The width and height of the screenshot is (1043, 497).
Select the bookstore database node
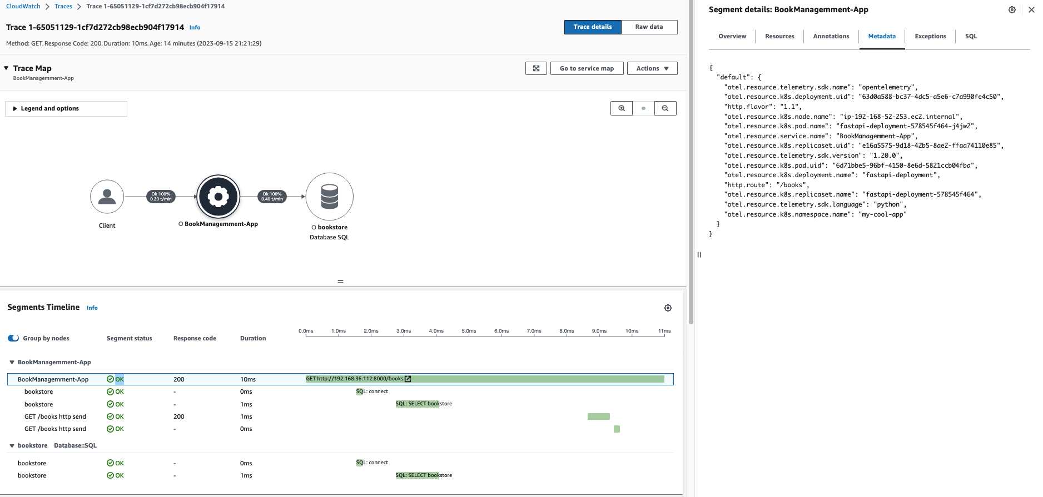click(x=330, y=197)
